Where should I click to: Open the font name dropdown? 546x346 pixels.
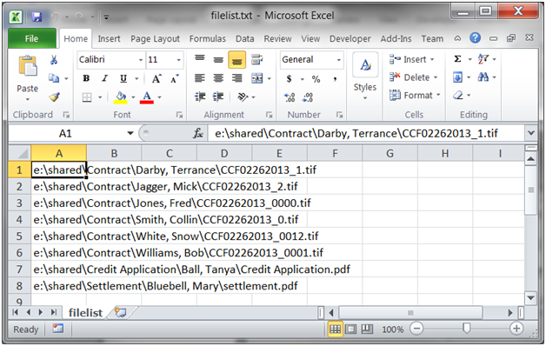point(141,60)
